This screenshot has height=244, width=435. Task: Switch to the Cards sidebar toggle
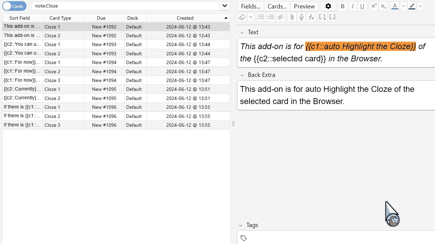click(x=14, y=6)
